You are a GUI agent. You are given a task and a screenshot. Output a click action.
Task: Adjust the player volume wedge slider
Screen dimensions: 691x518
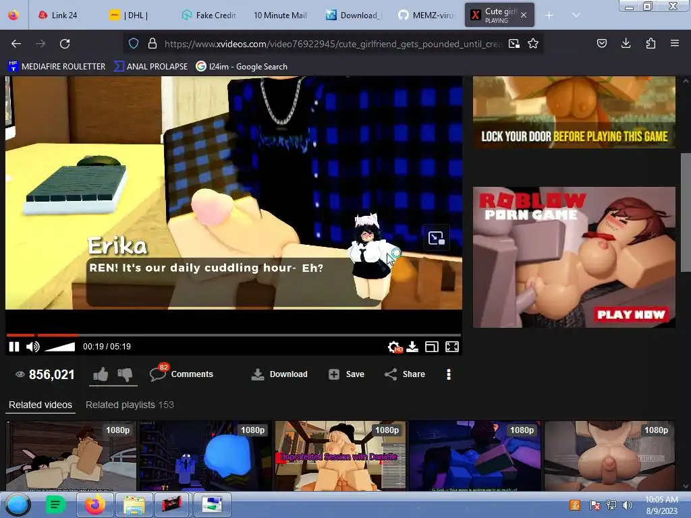pyautogui.click(x=60, y=347)
